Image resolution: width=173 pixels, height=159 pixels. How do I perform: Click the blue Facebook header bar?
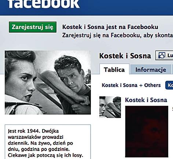tap(86, 8)
